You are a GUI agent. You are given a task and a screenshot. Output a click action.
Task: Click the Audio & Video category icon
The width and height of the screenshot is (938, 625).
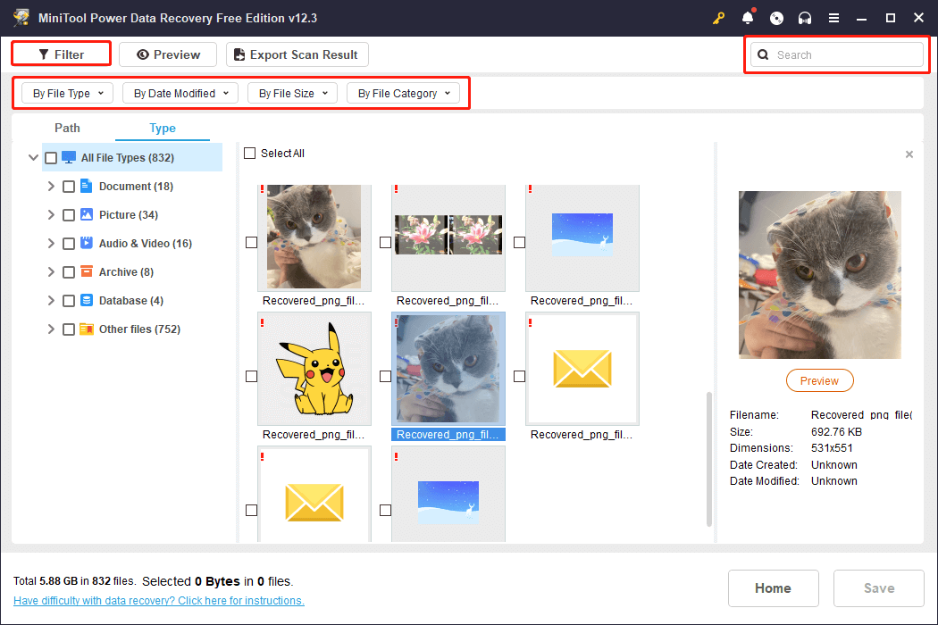[x=87, y=243]
